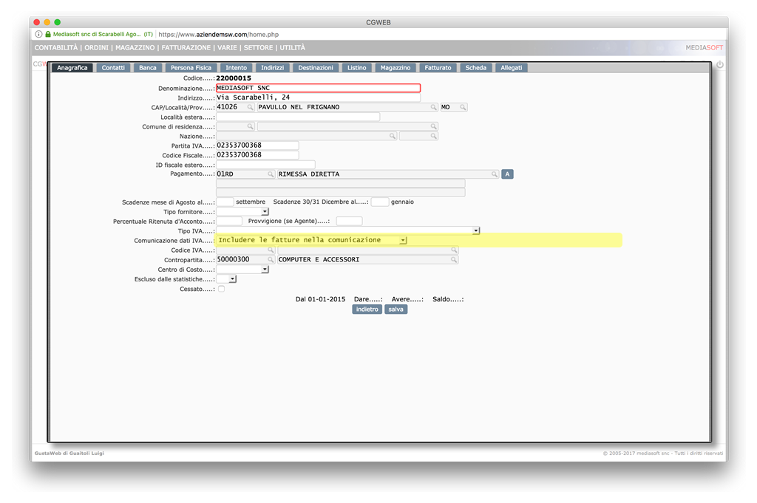Click the Scadenze mese di Agosto field

click(225, 202)
